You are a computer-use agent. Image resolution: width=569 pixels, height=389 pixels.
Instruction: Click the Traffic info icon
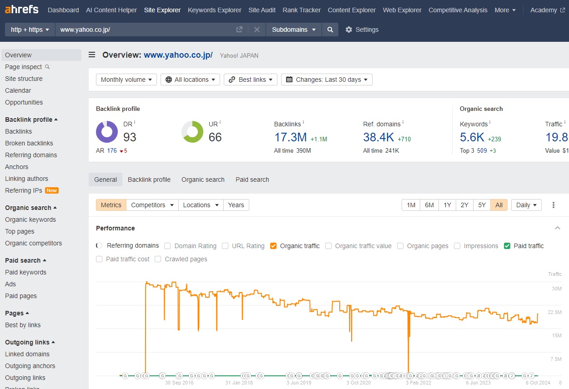click(x=565, y=122)
